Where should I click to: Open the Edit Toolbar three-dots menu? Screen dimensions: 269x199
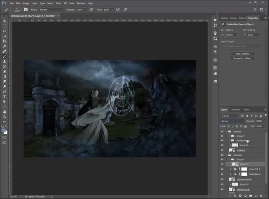coord(5,122)
